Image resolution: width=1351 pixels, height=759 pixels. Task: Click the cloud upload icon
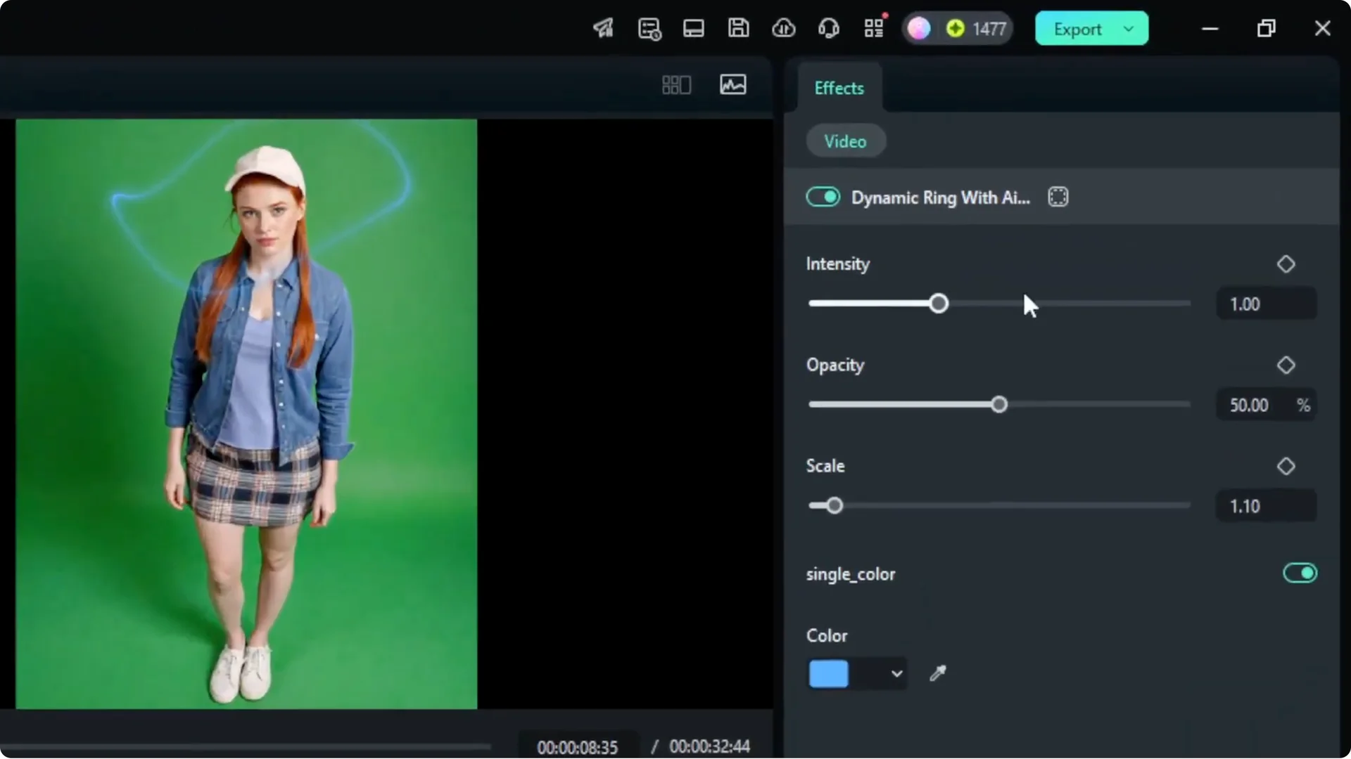tap(784, 28)
